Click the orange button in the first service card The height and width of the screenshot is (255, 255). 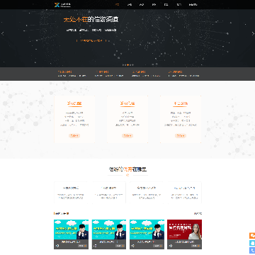74,136
